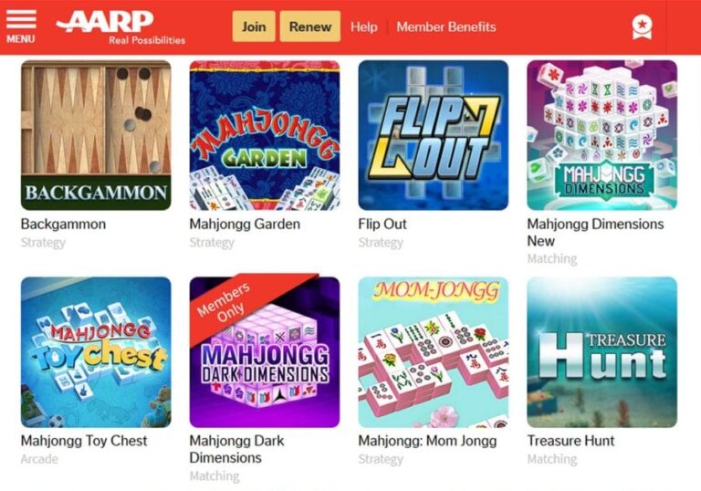Image resolution: width=701 pixels, height=491 pixels.
Task: Click the Renew button
Action: click(309, 26)
